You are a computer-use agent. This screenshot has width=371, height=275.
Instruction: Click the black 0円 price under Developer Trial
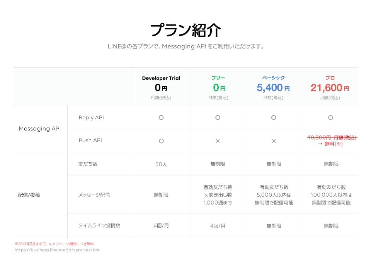[161, 88]
